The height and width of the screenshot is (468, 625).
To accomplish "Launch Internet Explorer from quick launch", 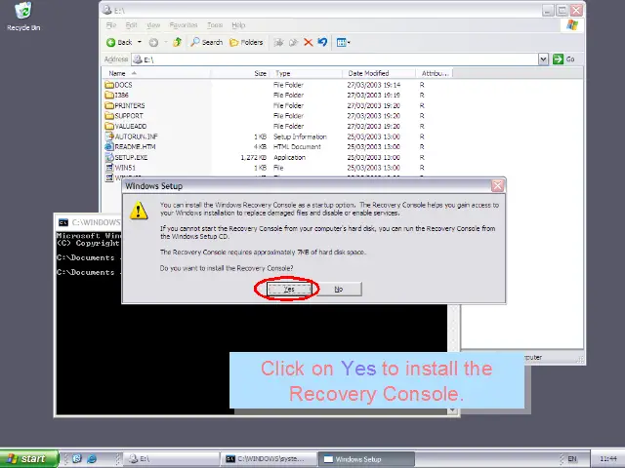I will click(92, 459).
